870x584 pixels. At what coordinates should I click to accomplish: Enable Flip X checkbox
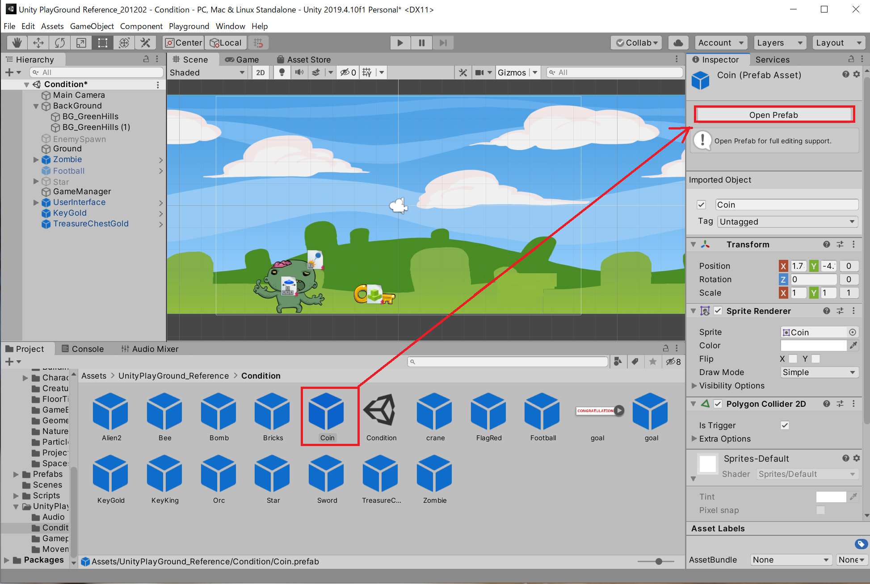coord(793,359)
